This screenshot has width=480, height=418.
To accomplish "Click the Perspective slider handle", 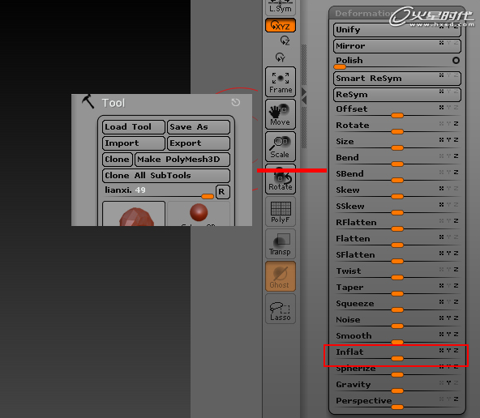I will 397,407.
